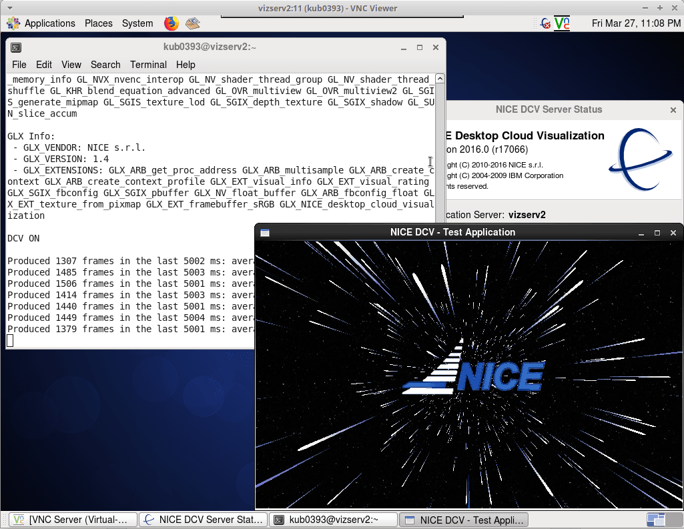Open the Places menu
This screenshot has width=684, height=529.
[98, 23]
